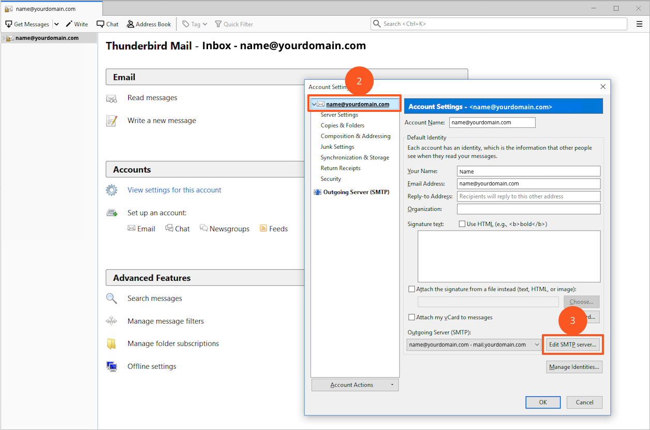Open the Address Book
The width and height of the screenshot is (650, 430).
[149, 24]
